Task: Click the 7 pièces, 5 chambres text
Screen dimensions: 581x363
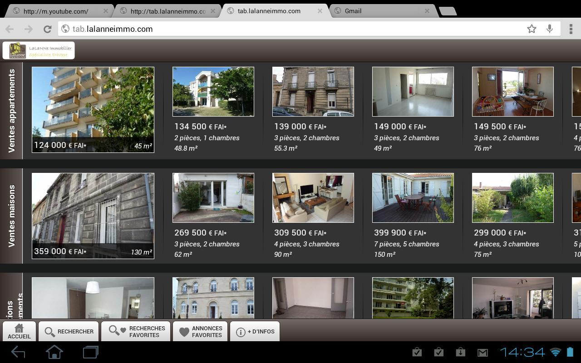Action: 407,244
